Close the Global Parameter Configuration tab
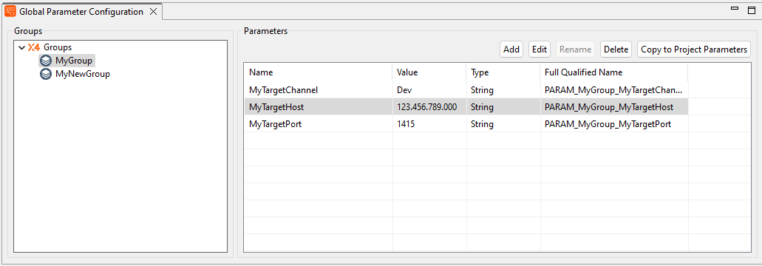 coord(153,12)
